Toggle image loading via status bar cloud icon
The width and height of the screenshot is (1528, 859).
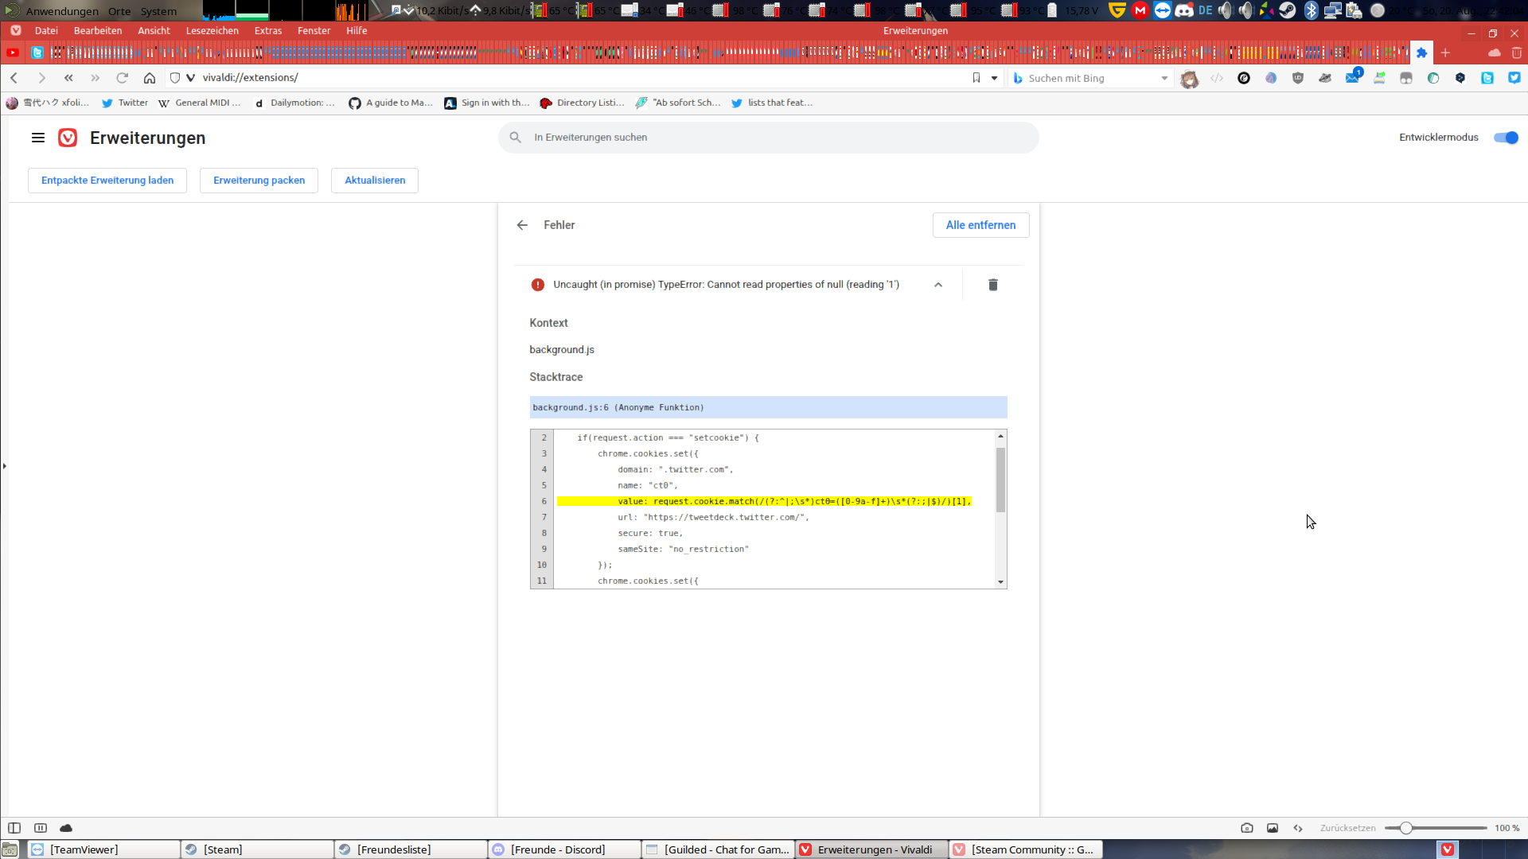tap(65, 828)
